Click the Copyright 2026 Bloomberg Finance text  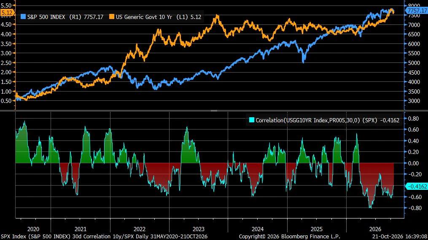coord(290,237)
